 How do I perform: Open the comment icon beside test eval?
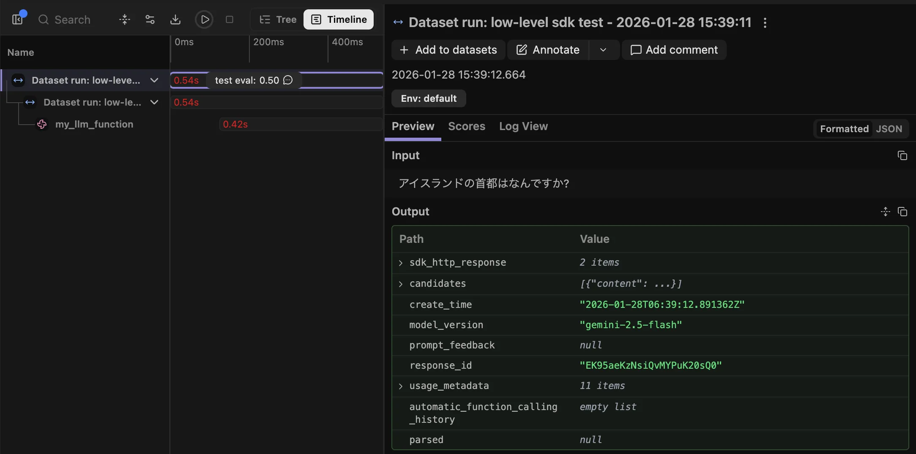[288, 80]
